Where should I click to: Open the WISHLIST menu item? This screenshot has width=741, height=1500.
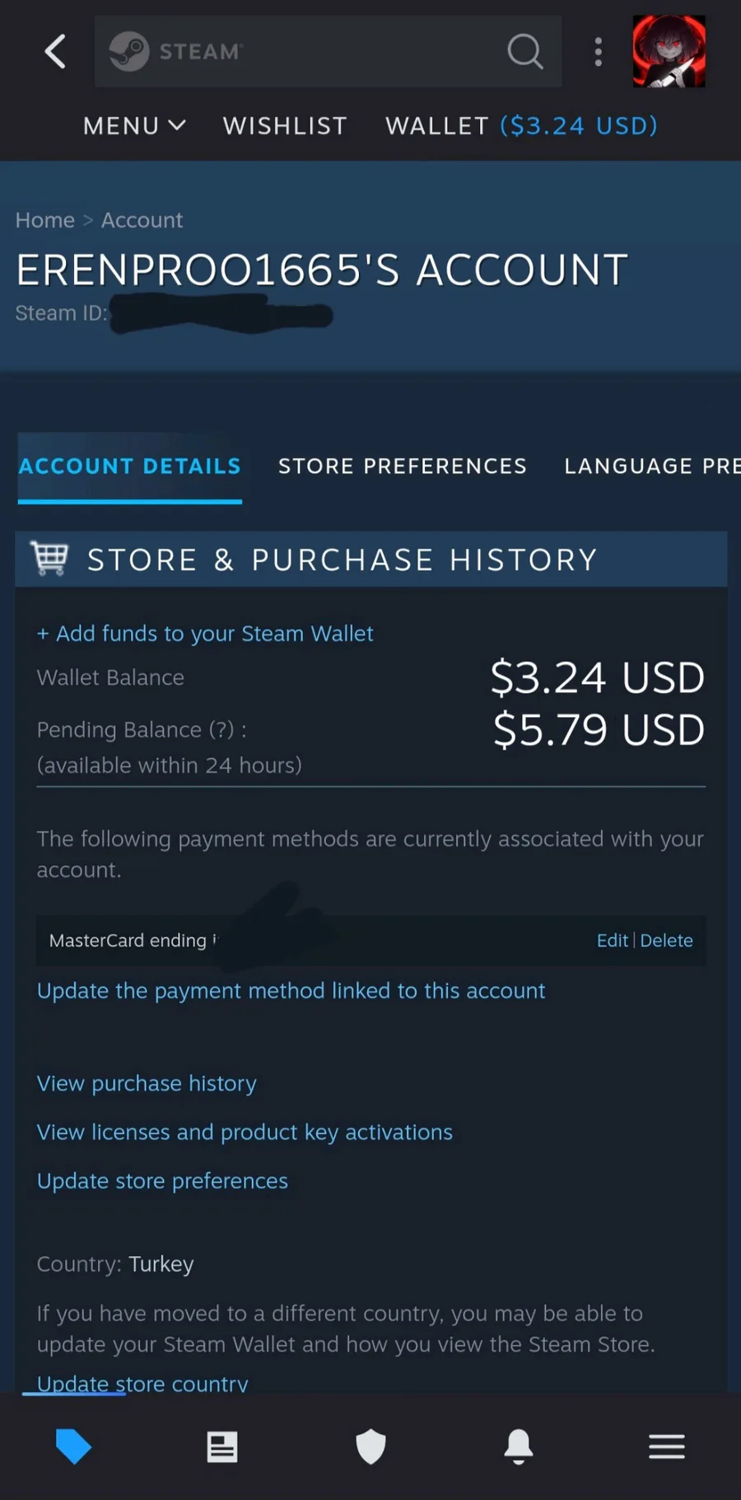[x=285, y=125]
